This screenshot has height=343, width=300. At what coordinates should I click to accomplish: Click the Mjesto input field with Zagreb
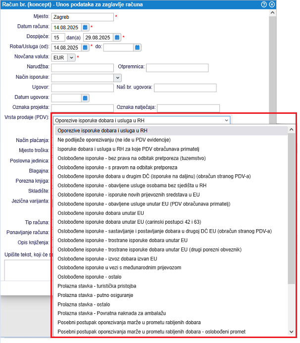(82, 17)
